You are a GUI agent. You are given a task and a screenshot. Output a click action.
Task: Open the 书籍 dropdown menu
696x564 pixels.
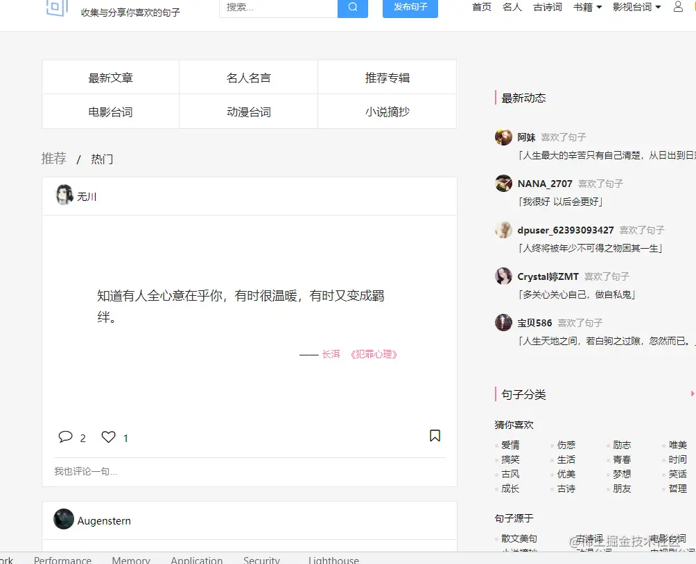click(x=587, y=7)
